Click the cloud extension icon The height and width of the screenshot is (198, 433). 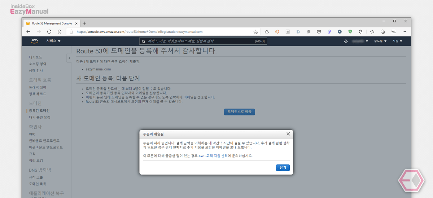point(267,32)
